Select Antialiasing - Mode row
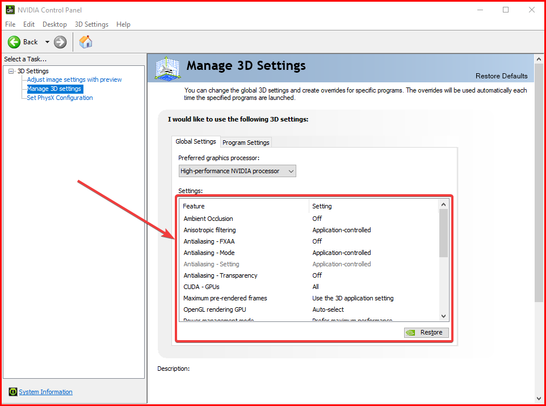This screenshot has width=546, height=406. pos(308,253)
